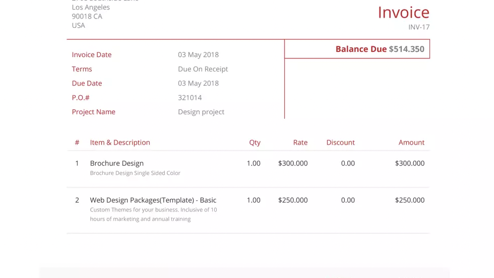The width and height of the screenshot is (494, 278).
Task: Select the Brochure Design item title
Action: 116,163
